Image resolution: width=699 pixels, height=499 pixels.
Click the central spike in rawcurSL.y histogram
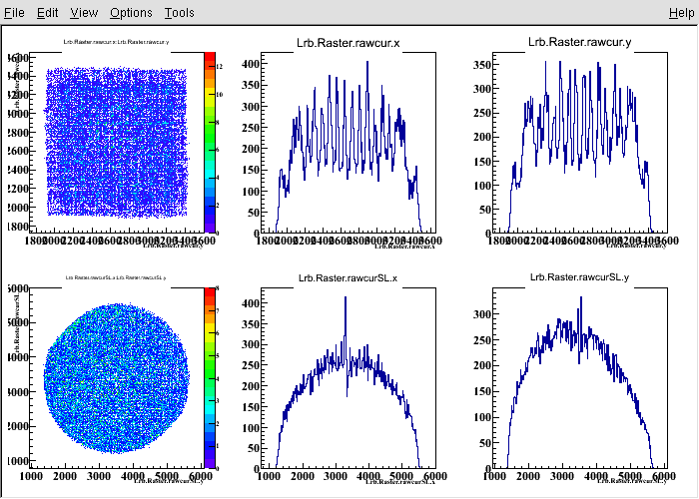click(x=580, y=329)
